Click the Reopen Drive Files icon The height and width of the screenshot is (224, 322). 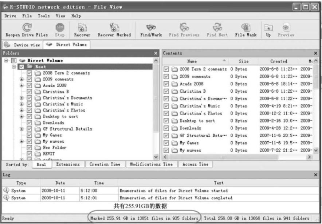click(x=27, y=28)
